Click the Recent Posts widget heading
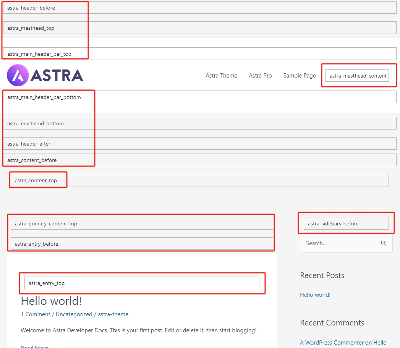 point(322,275)
